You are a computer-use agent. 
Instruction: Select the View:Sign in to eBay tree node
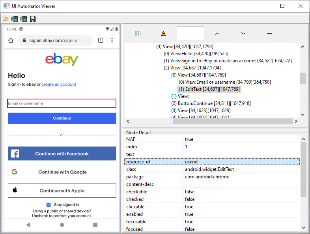(228, 61)
